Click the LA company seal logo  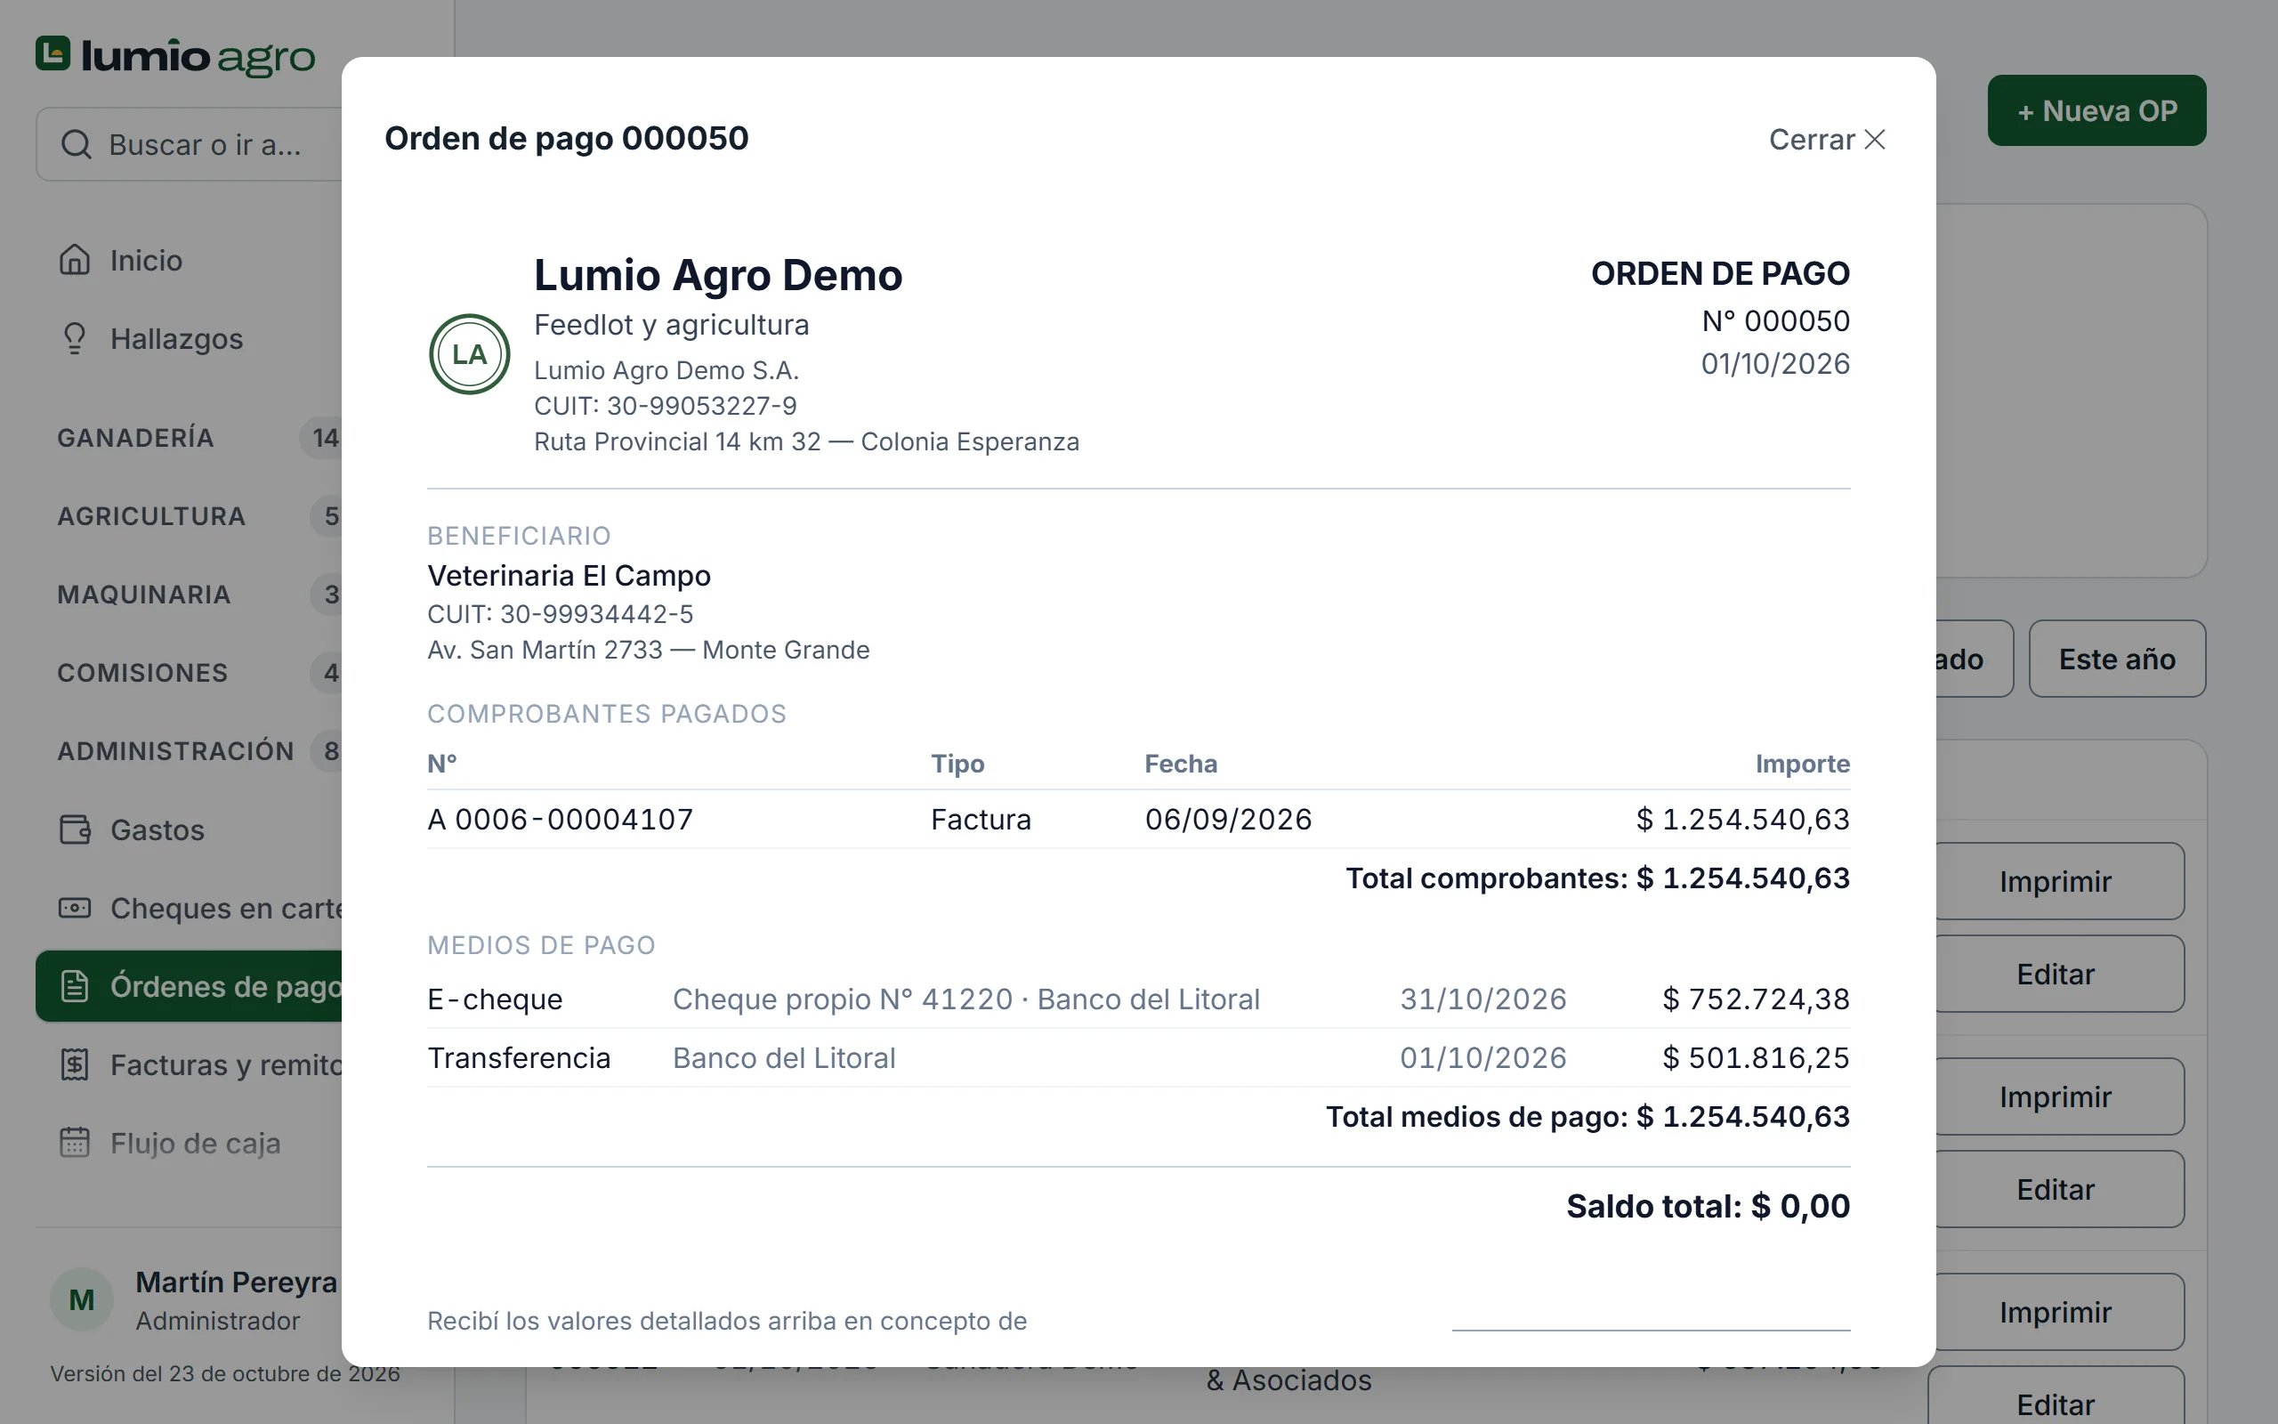[x=470, y=354]
